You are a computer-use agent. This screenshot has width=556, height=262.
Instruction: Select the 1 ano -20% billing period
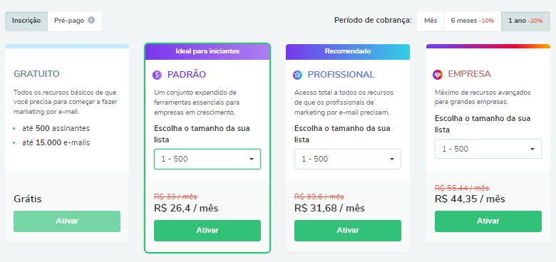(525, 21)
